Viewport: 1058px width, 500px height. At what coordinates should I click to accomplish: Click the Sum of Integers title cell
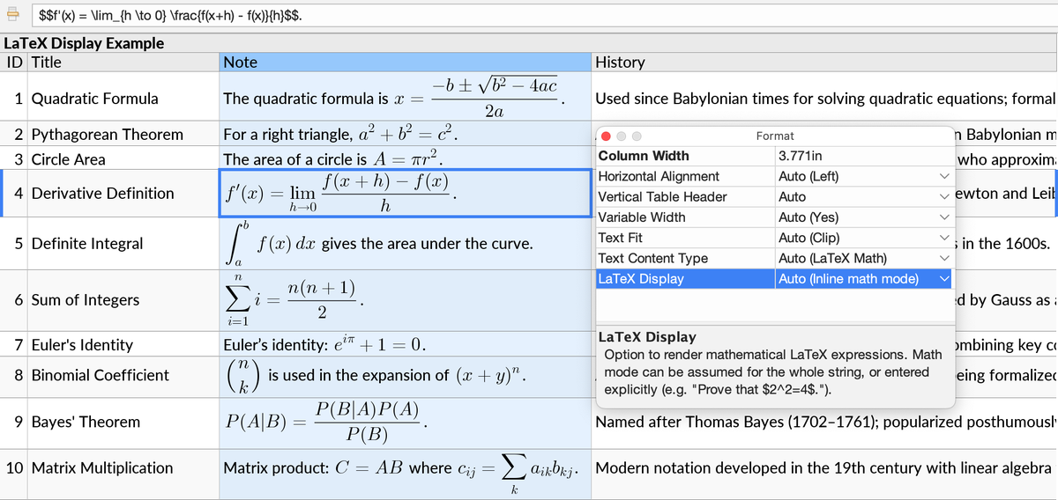click(x=123, y=300)
